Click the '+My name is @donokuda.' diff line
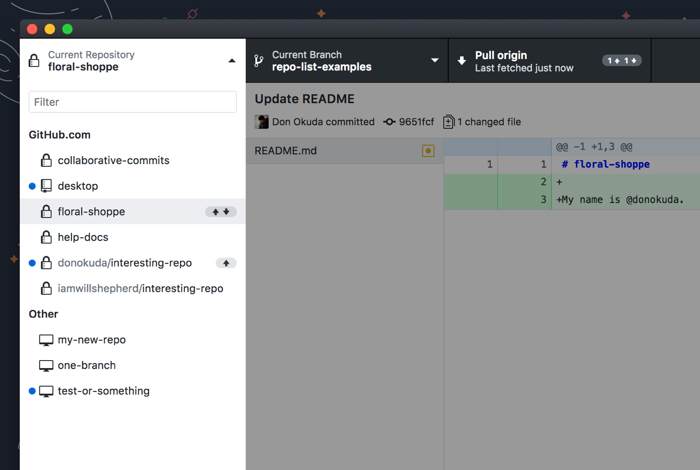The width and height of the screenshot is (700, 470). [x=620, y=200]
